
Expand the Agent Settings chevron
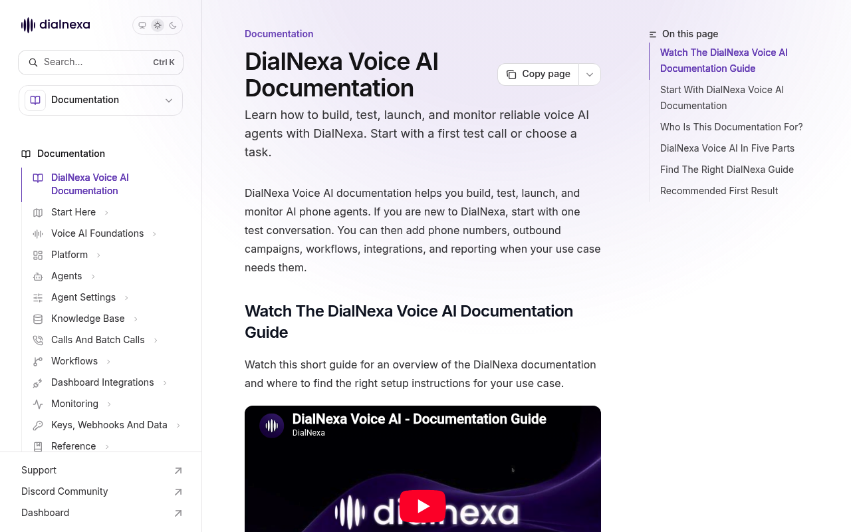click(126, 298)
